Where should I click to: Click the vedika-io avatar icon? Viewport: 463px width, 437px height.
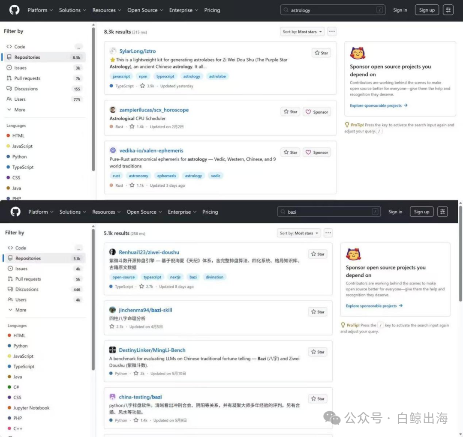tap(113, 150)
